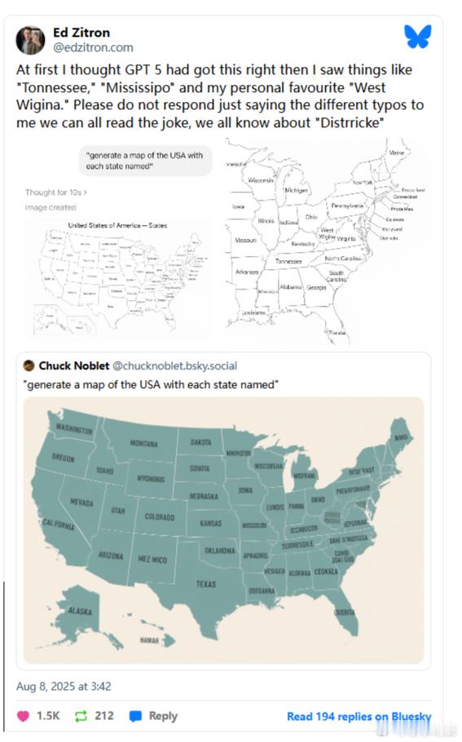Open the small full USA states map thumbnail

pyautogui.click(x=119, y=277)
